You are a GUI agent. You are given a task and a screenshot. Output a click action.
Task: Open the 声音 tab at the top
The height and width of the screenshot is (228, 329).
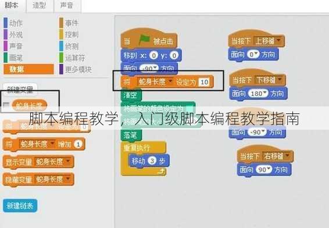tap(67, 5)
